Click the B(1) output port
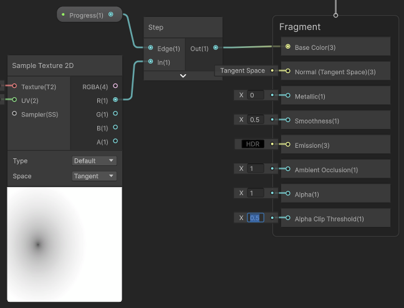This screenshot has height=308, width=404. tap(115, 127)
